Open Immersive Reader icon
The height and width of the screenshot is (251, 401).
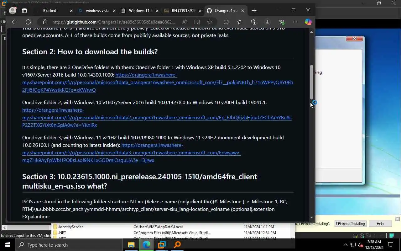tap(197, 22)
